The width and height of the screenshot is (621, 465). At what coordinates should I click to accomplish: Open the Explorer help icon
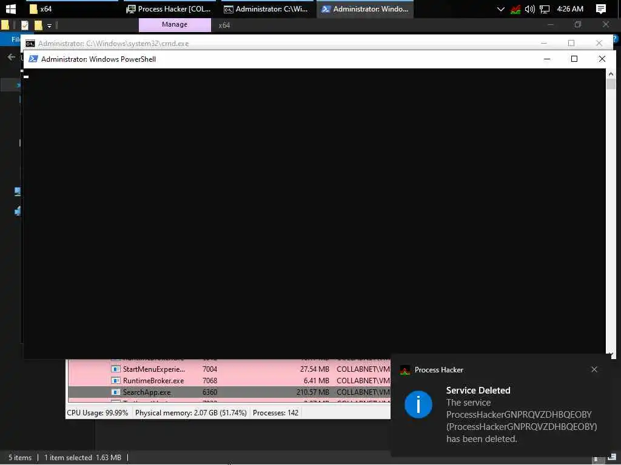tap(616, 39)
